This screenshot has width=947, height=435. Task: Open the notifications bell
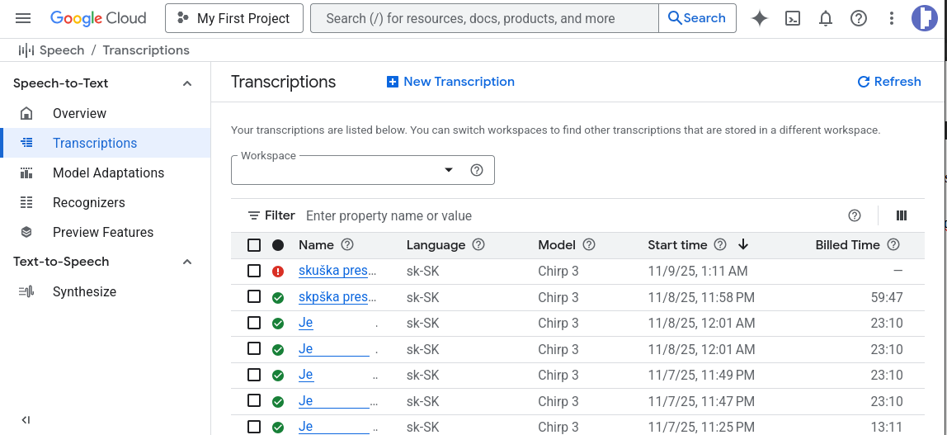pyautogui.click(x=826, y=18)
